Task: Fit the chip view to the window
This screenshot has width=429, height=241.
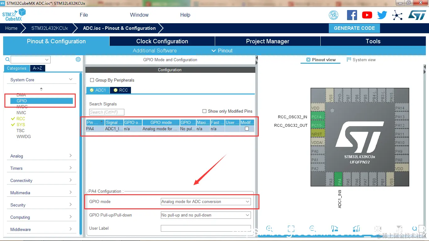Action: 291,228
